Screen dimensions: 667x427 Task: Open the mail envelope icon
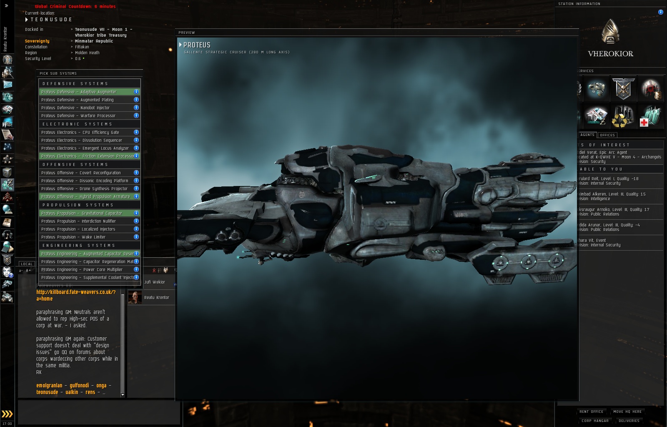tap(7, 85)
